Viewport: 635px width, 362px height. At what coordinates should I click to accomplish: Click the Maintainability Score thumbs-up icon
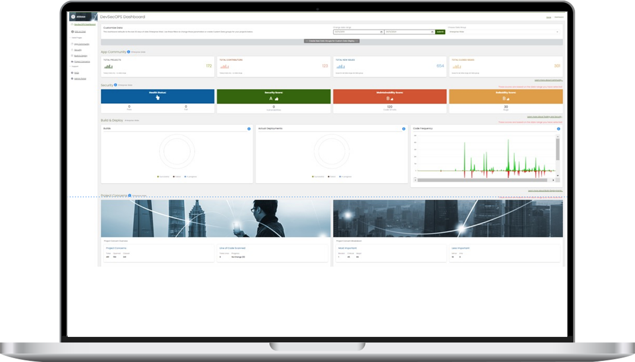pyautogui.click(x=393, y=99)
